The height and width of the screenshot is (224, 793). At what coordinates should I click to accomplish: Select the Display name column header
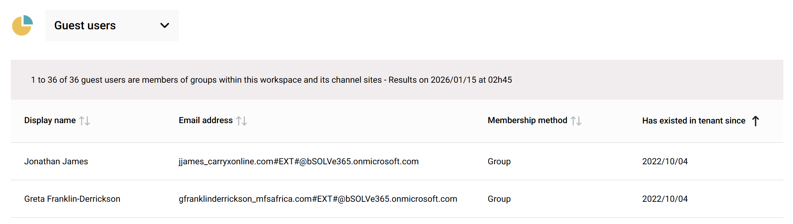(x=49, y=120)
